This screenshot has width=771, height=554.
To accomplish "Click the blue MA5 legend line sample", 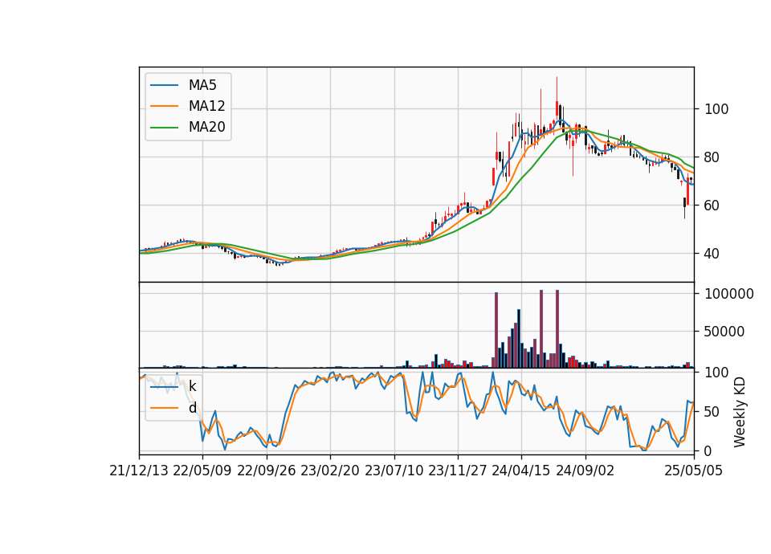I will coord(164,85).
